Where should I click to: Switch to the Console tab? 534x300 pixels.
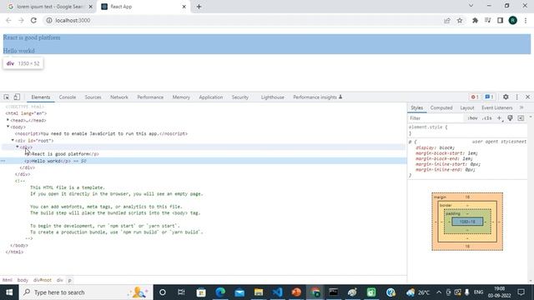point(68,97)
